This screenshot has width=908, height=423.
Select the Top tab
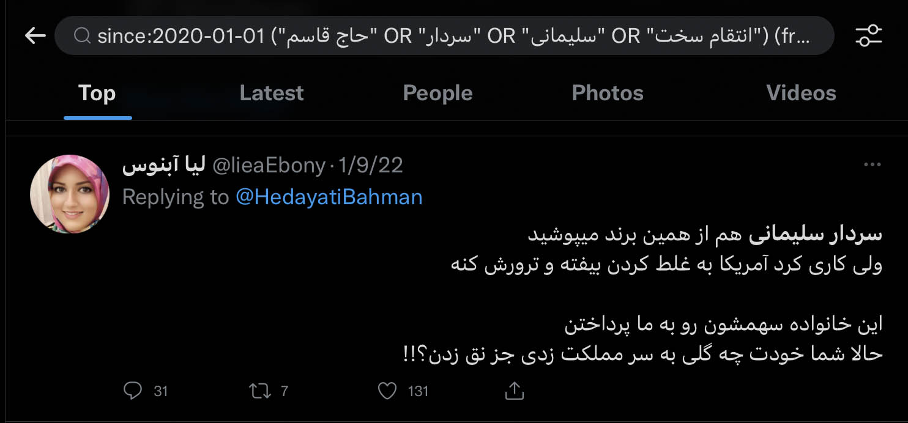coord(97,93)
